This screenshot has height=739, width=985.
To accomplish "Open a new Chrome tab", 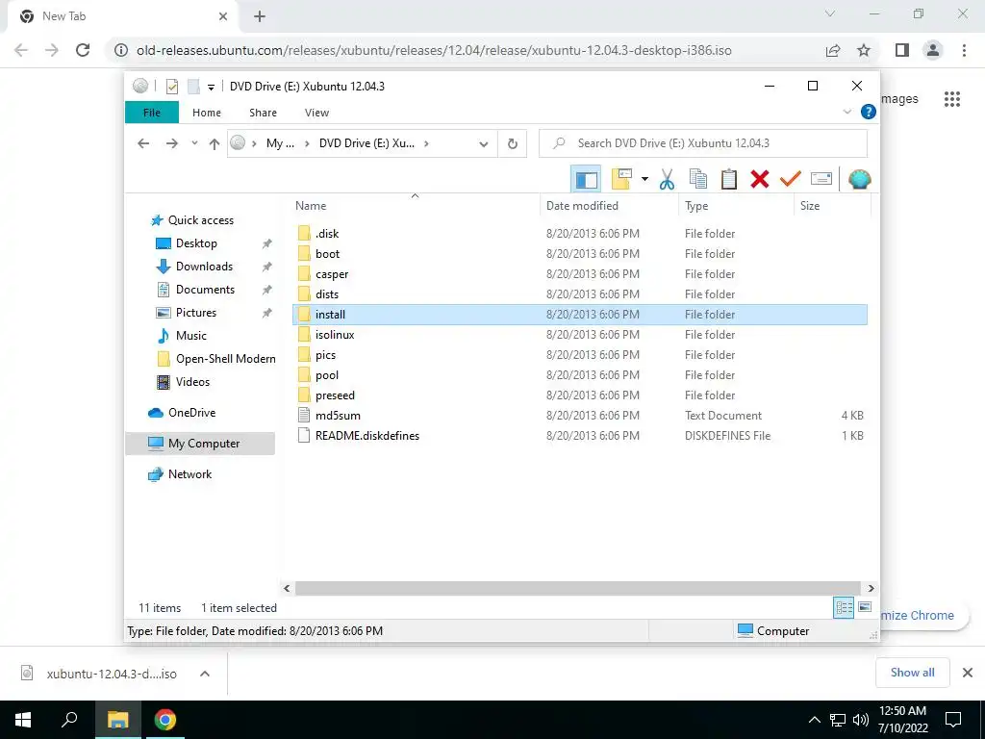I will pos(260,16).
